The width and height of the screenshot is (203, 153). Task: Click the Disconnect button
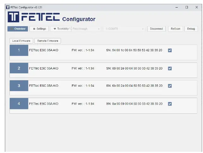(x=156, y=29)
